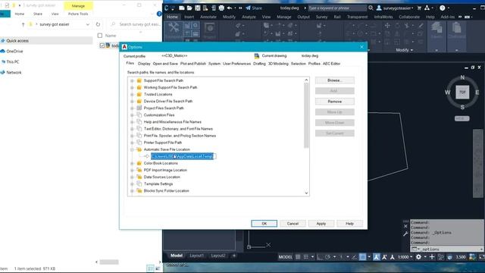Click the command line close X icon
The image size is (485, 273).
(405, 226)
